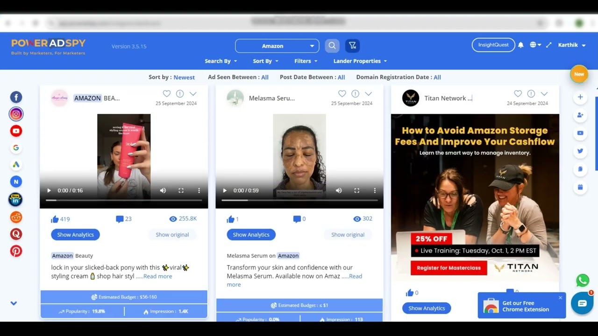Open the notifications bell
This screenshot has height=336, width=598.
[520, 45]
